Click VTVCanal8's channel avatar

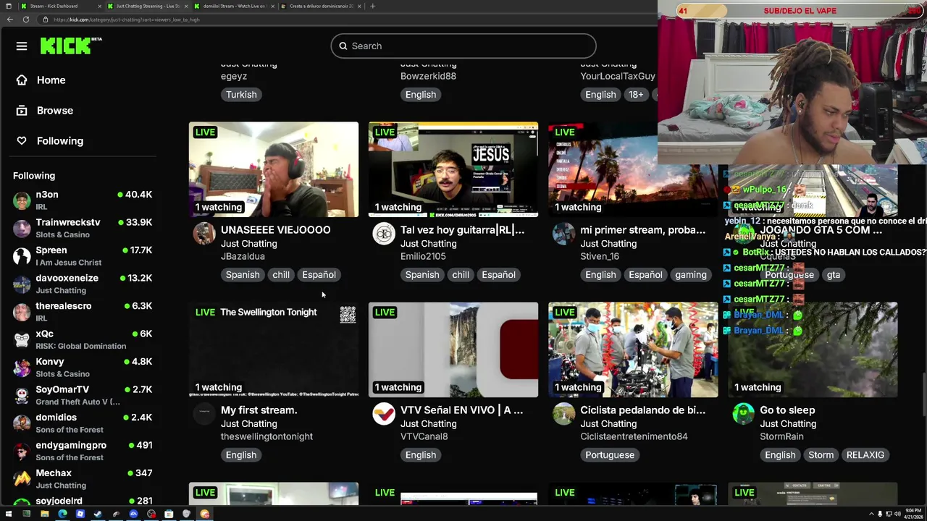click(x=384, y=414)
